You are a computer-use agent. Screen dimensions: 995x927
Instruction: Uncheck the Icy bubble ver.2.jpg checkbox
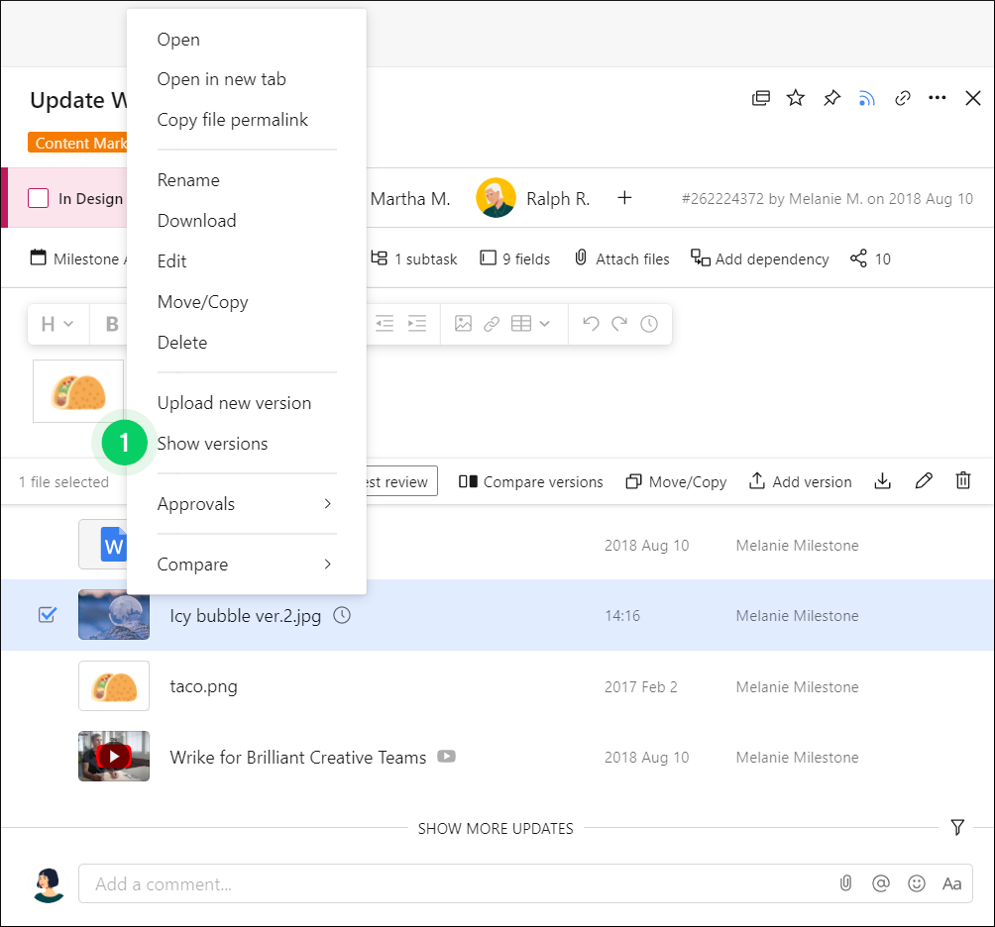[x=47, y=615]
